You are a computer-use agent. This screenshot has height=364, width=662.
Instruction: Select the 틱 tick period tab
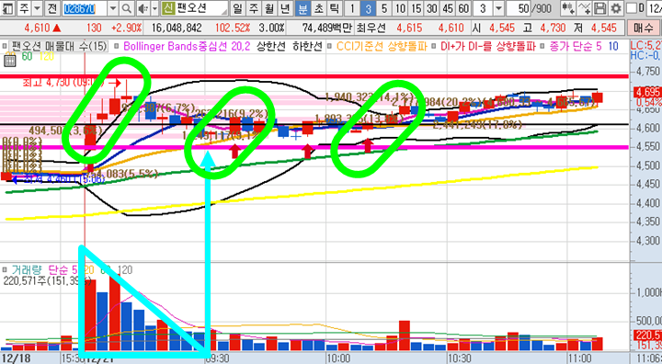point(334,8)
